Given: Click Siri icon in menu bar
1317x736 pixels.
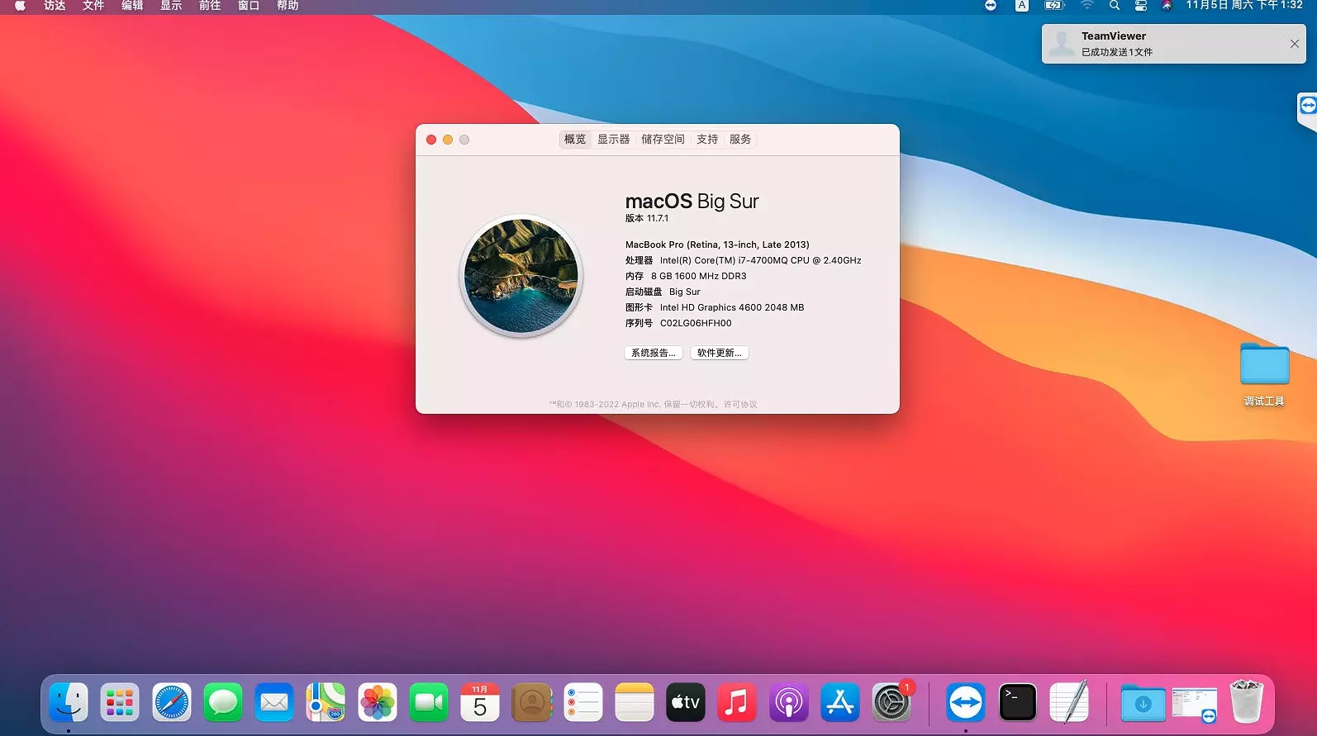Looking at the screenshot, I should coord(1167,6).
